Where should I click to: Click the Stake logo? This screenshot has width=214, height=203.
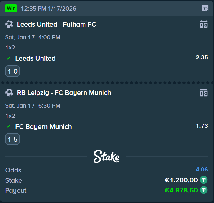tap(107, 157)
